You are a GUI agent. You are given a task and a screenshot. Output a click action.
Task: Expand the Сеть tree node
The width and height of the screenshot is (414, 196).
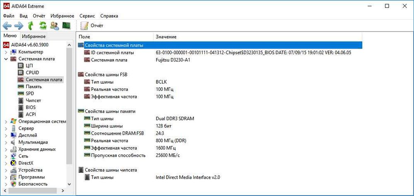coord(6,156)
